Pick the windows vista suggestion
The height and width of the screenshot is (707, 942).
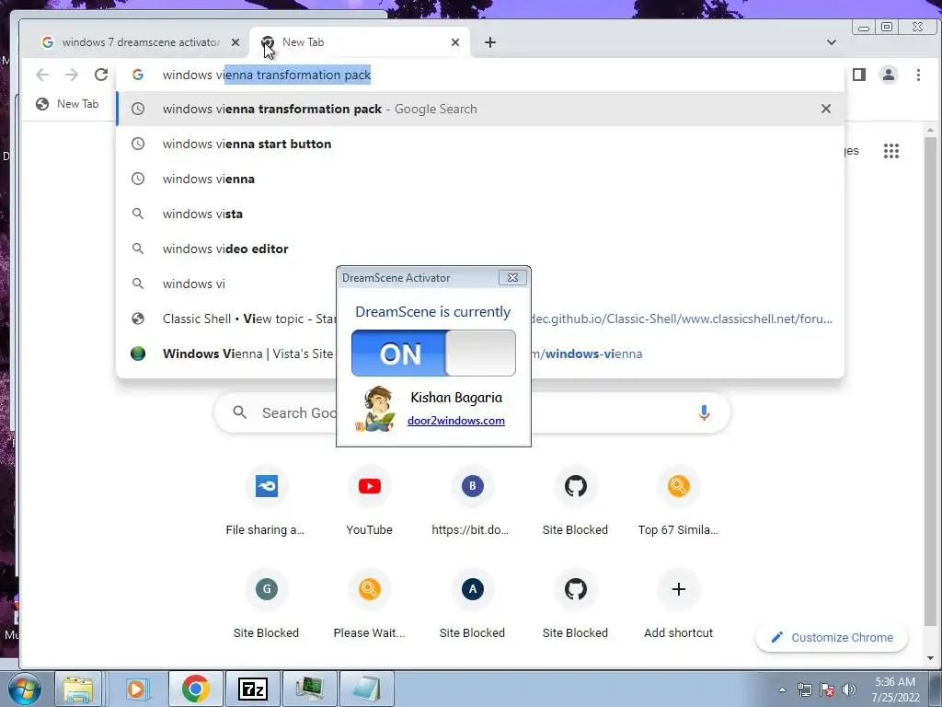[480, 214]
